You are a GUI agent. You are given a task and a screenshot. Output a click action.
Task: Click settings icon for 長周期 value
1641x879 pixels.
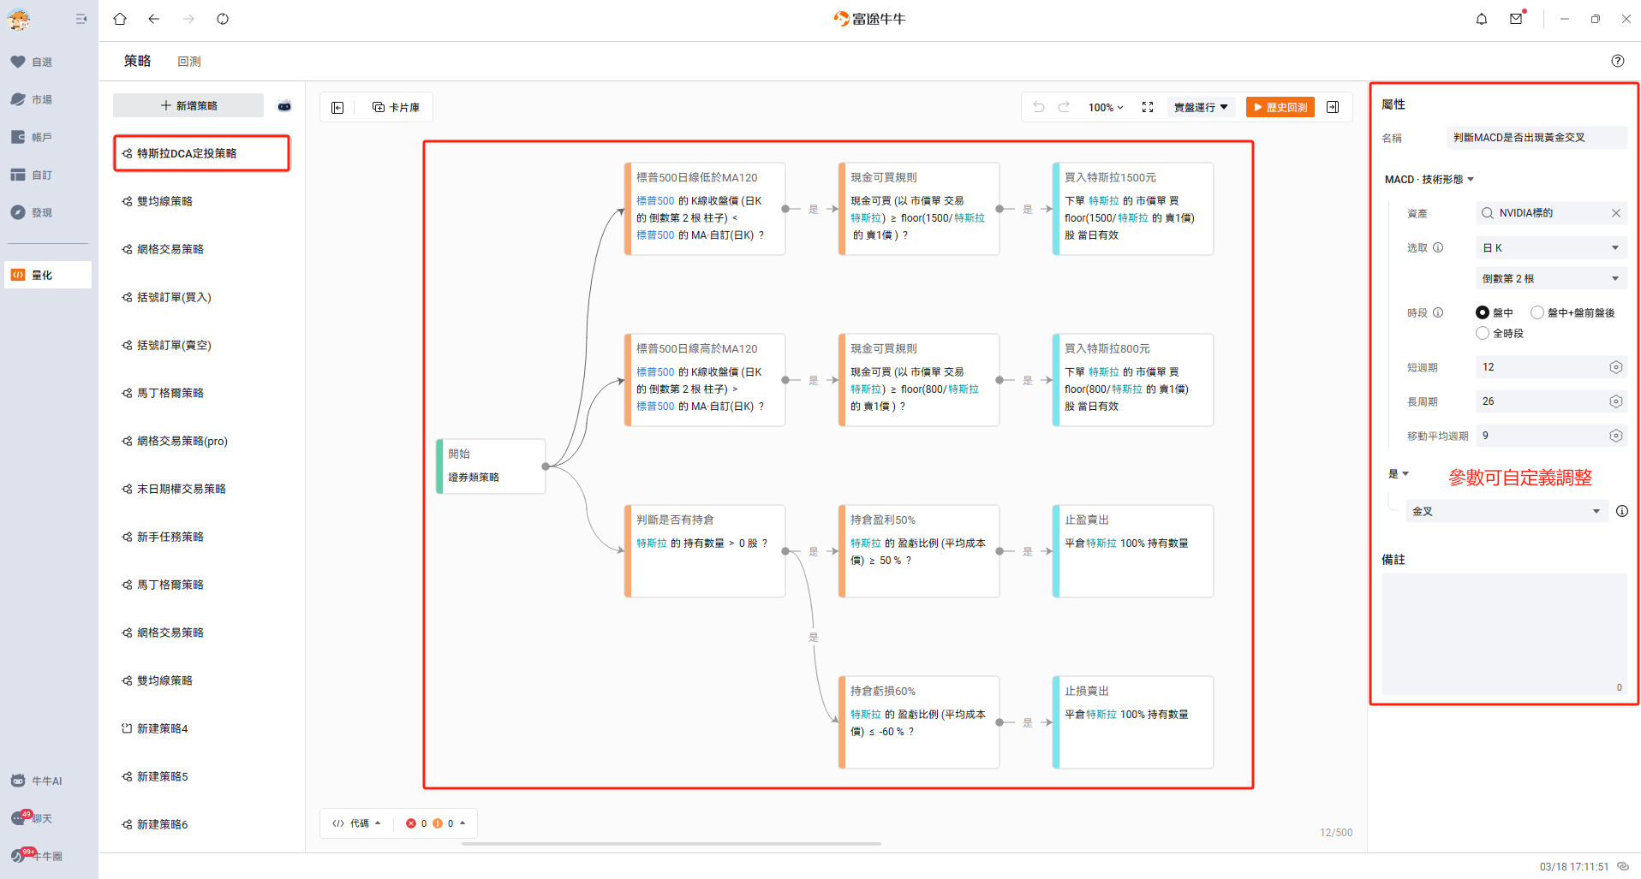1616,401
